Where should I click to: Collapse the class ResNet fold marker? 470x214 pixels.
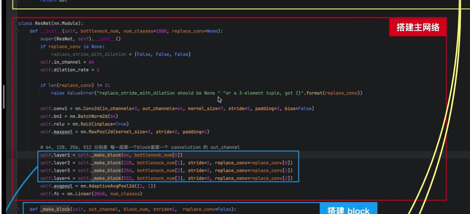(x=17, y=24)
